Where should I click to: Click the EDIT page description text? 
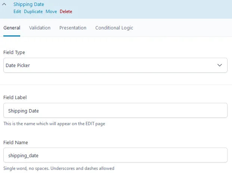54,124
